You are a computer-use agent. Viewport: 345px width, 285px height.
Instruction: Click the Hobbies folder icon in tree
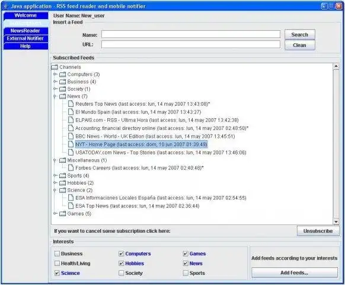tap(63, 183)
